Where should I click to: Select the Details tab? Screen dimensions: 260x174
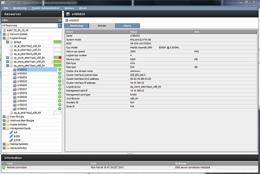[x=102, y=26]
